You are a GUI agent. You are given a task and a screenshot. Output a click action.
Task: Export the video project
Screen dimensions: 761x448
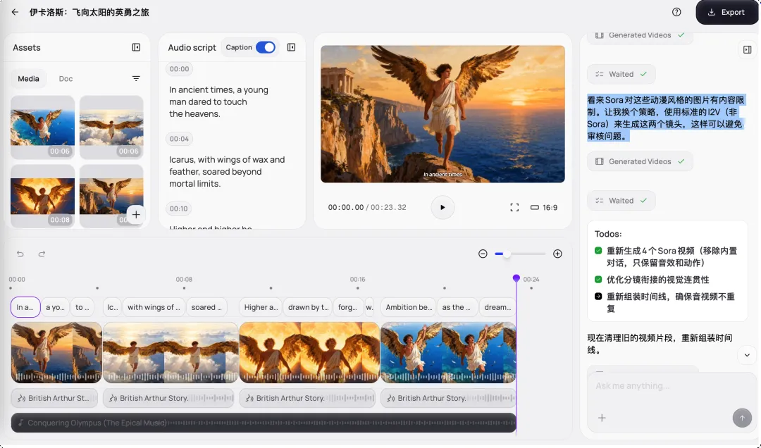pyautogui.click(x=726, y=12)
